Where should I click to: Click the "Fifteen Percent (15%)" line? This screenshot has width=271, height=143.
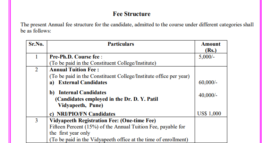click(x=117, y=127)
